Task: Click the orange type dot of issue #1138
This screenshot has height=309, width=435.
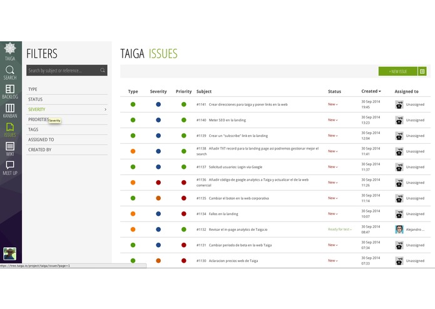Action: (133, 151)
